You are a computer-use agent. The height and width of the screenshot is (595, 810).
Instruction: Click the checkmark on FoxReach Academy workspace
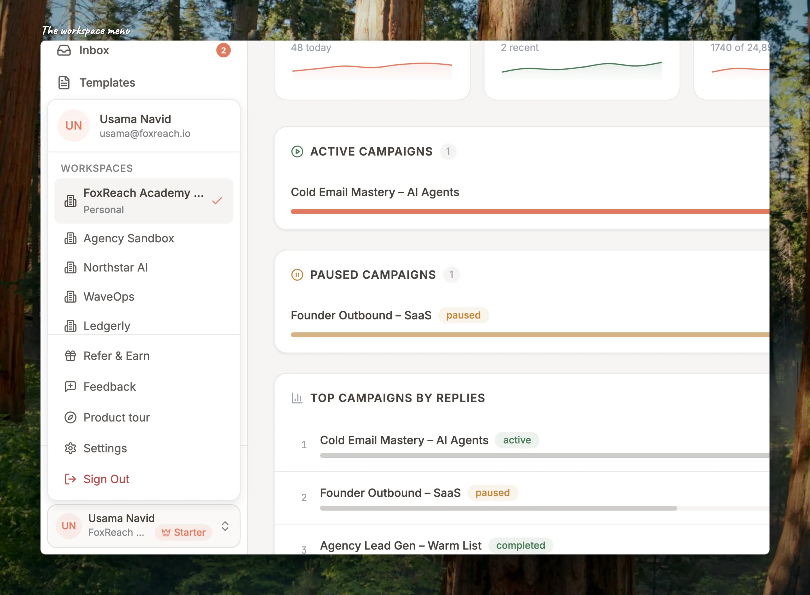(217, 201)
